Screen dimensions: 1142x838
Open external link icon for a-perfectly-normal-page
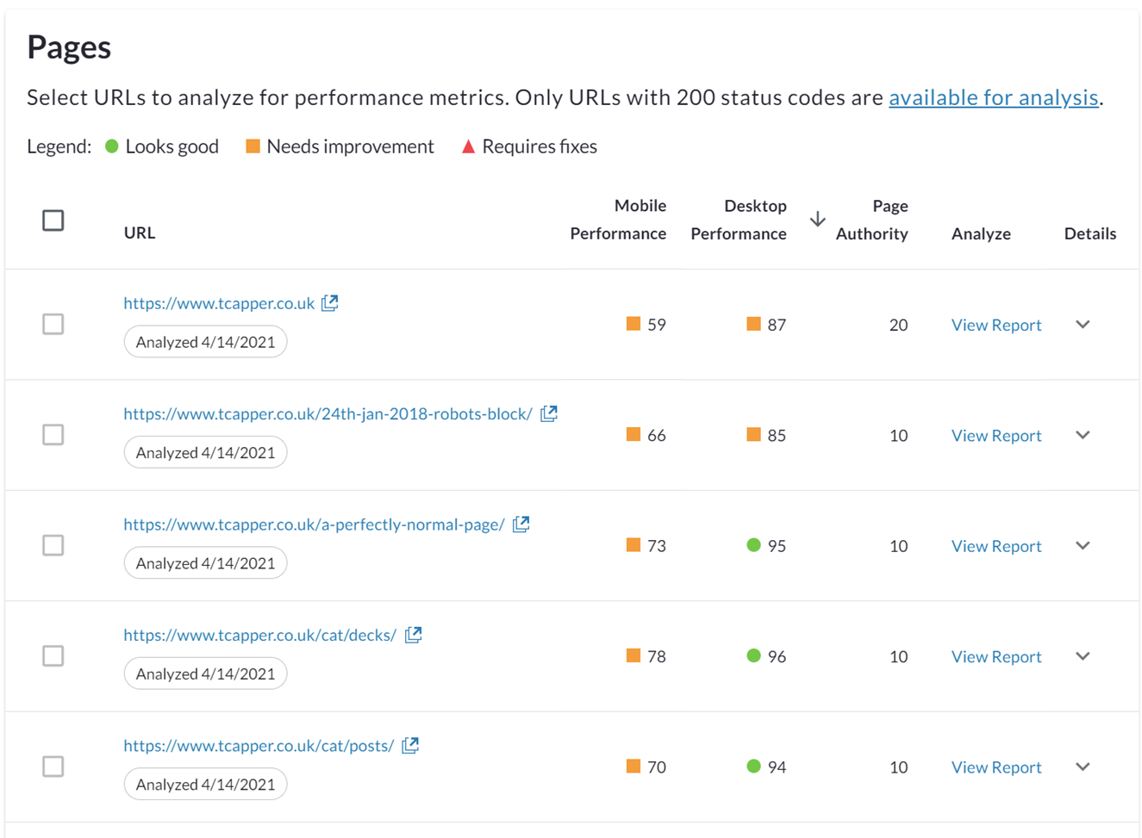pyautogui.click(x=521, y=525)
